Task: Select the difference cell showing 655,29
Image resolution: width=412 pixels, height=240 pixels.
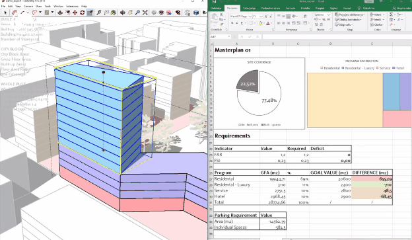Action: [372, 179]
